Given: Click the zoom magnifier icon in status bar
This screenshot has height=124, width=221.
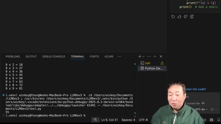Looking at the screenshot, I should tap(95, 120).
